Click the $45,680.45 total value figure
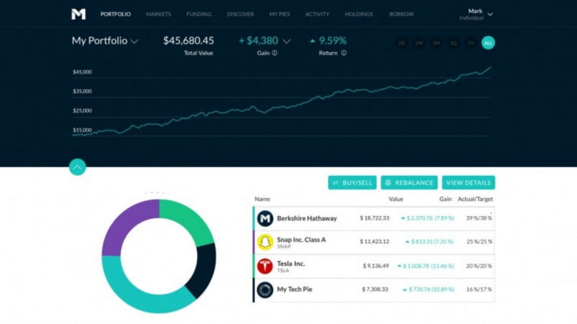The height and width of the screenshot is (324, 577). (188, 40)
